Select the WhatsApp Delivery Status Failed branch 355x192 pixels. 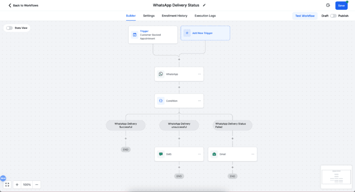(x=233, y=125)
